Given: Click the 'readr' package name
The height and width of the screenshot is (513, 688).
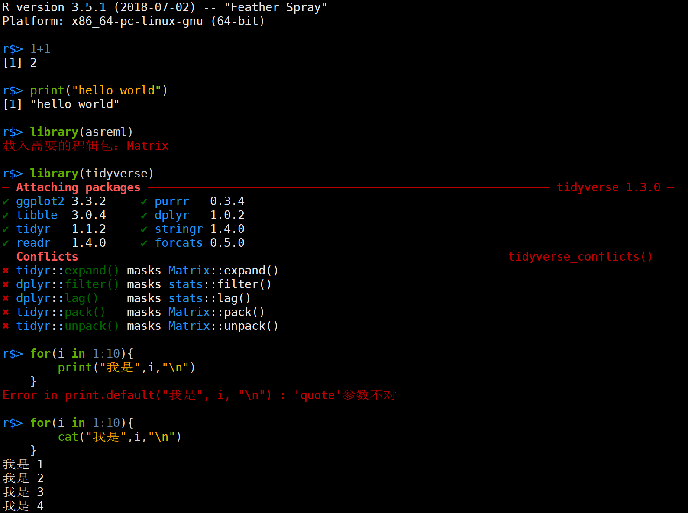Looking at the screenshot, I should (33, 243).
